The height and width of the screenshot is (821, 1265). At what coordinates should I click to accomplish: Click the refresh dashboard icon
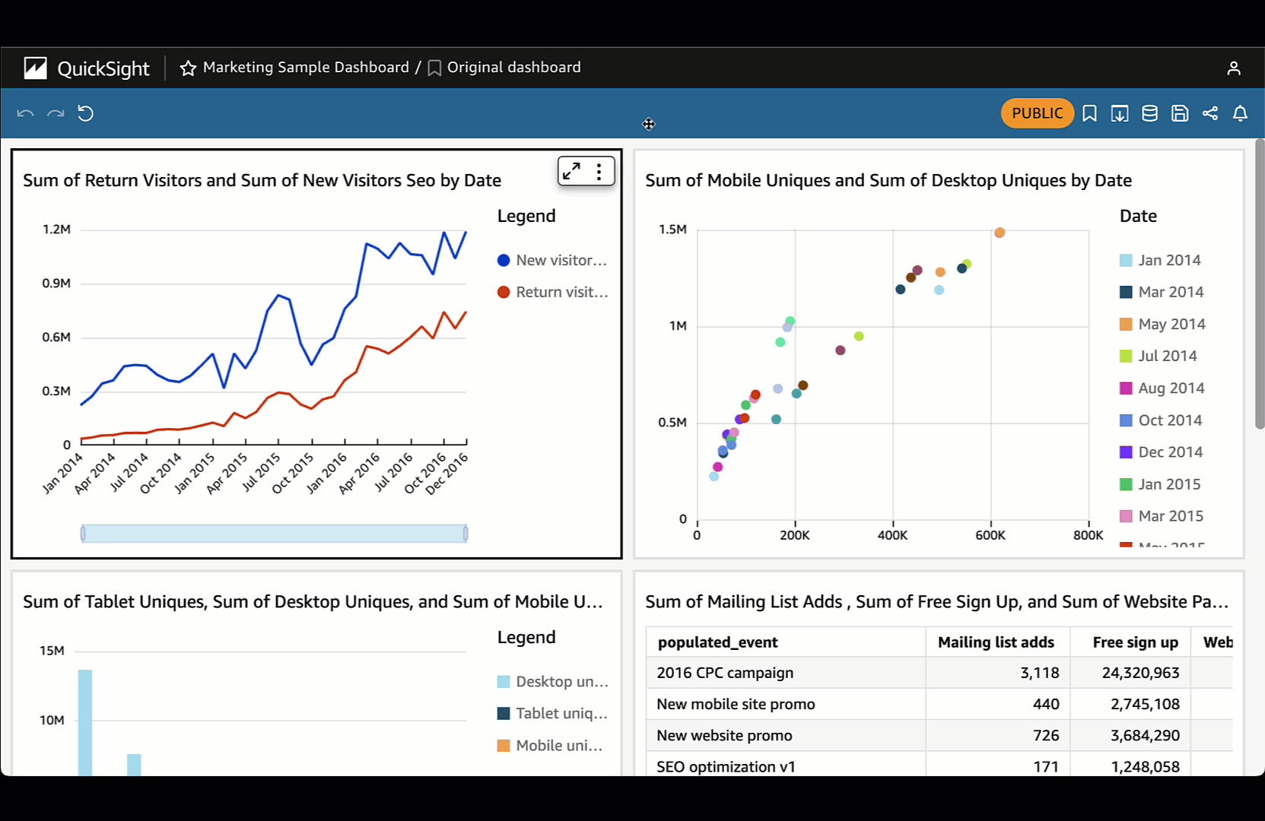click(86, 113)
